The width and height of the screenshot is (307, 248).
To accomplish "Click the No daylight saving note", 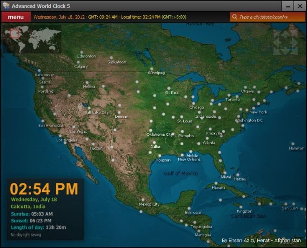I will pos(26,235).
